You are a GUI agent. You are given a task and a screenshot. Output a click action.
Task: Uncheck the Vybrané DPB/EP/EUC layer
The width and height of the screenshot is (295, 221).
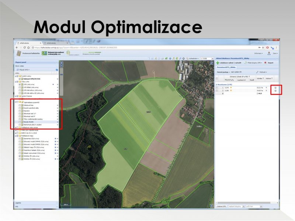pyautogui.click(x=20, y=80)
